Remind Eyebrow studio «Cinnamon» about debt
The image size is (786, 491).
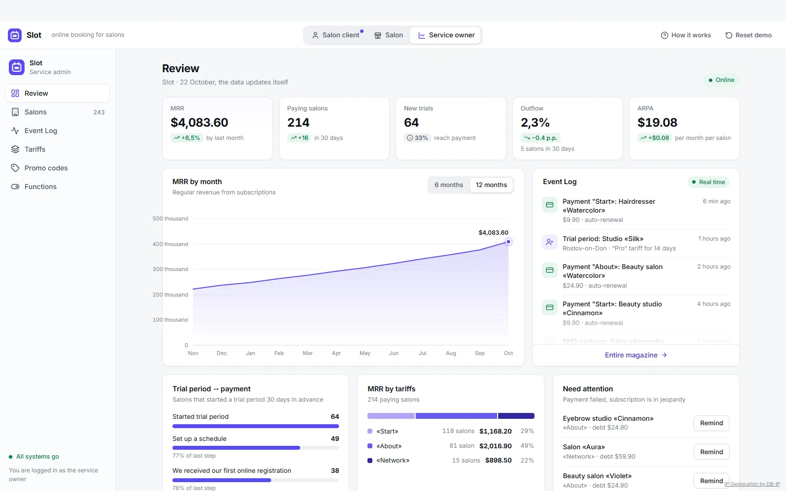click(x=711, y=423)
